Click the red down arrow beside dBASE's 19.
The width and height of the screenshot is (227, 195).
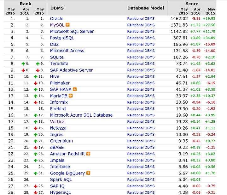tap(36, 148)
